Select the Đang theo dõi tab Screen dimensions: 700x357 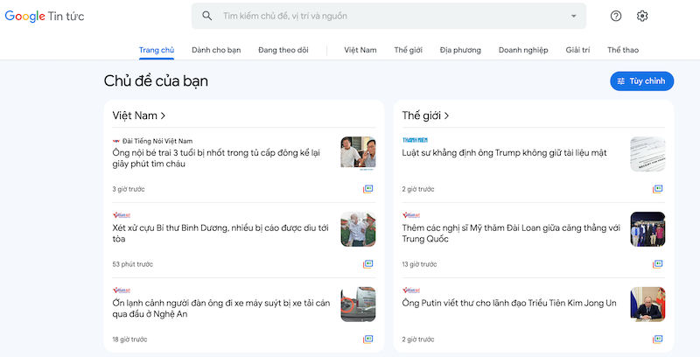pos(283,50)
